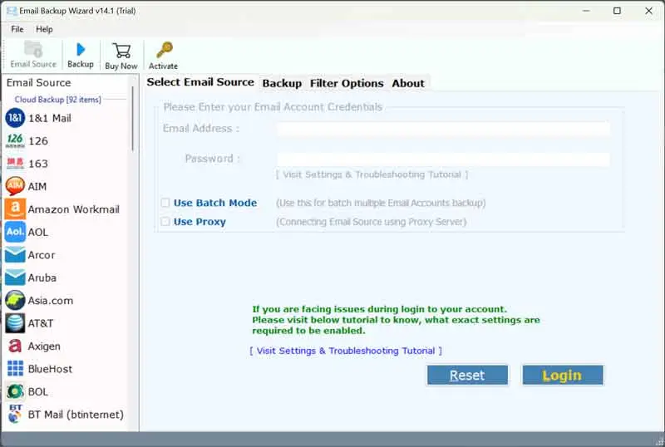Image resolution: width=665 pixels, height=447 pixels.
Task: Pick the AT&T globe icon
Action: pyautogui.click(x=15, y=323)
